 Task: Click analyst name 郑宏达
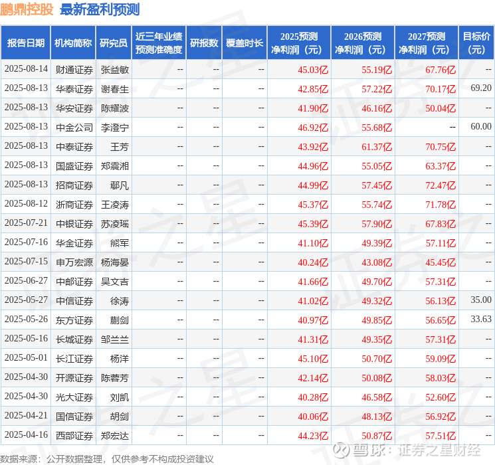click(x=114, y=436)
